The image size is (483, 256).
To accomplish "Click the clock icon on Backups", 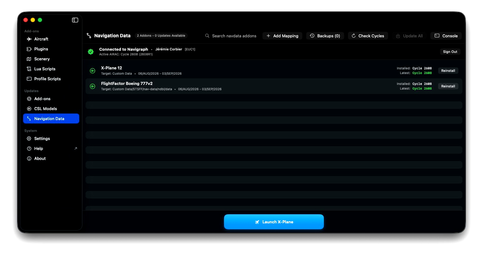I will coord(312,36).
